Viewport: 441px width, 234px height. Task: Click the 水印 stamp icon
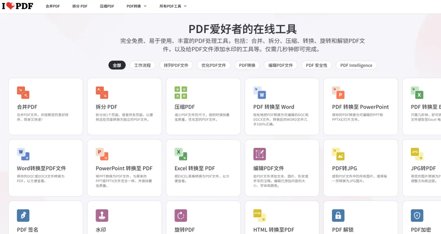[102, 216]
